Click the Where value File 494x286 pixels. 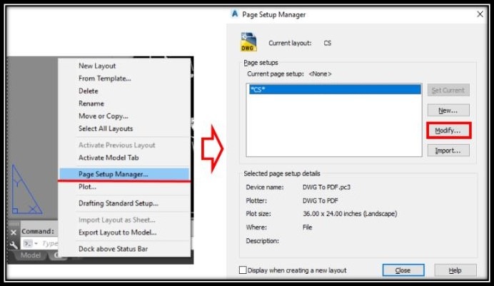point(307,228)
